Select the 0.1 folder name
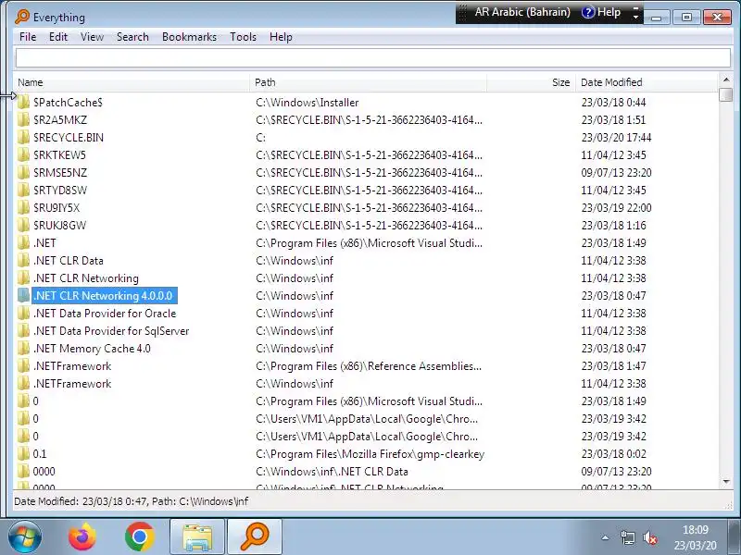 (x=40, y=454)
